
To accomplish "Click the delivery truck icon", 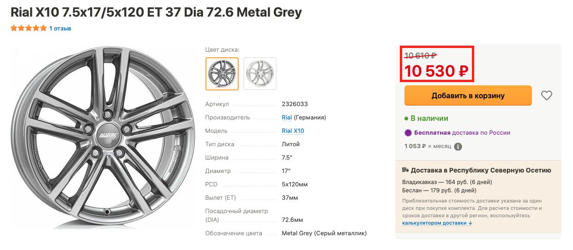I will (x=405, y=170).
